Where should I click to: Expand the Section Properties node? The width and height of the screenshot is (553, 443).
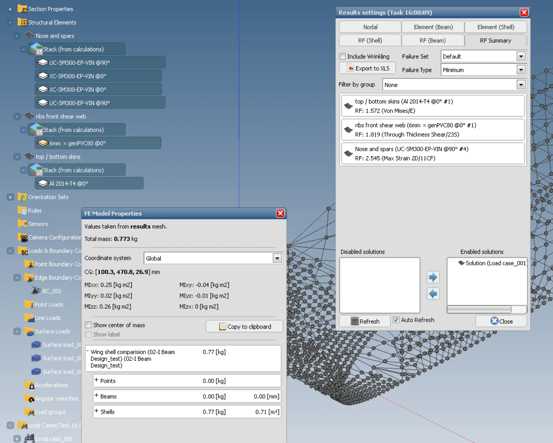point(10,9)
